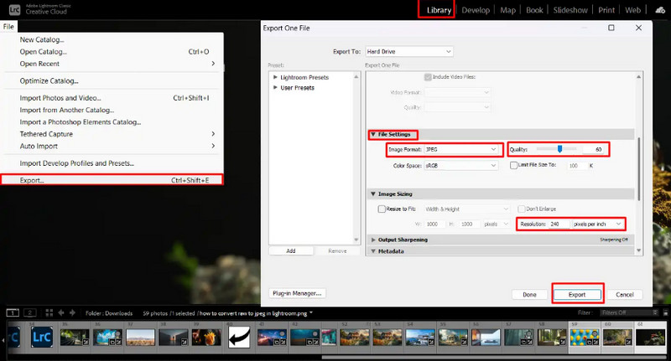The height and width of the screenshot is (361, 671).
Task: Click the Add preset button
Action: click(291, 250)
